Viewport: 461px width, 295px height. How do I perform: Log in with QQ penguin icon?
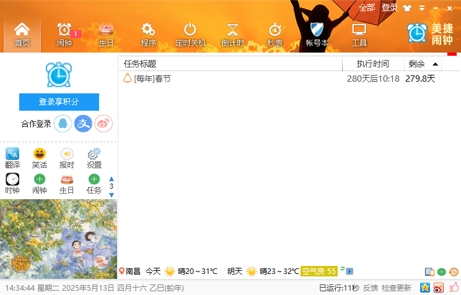pyautogui.click(x=63, y=124)
